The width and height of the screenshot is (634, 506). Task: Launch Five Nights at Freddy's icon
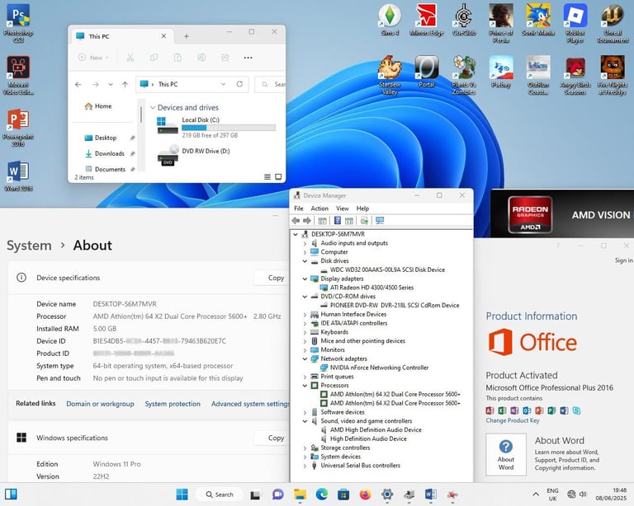pyautogui.click(x=613, y=75)
